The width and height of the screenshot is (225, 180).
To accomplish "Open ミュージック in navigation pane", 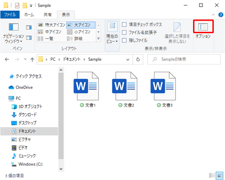I will 24,156.
